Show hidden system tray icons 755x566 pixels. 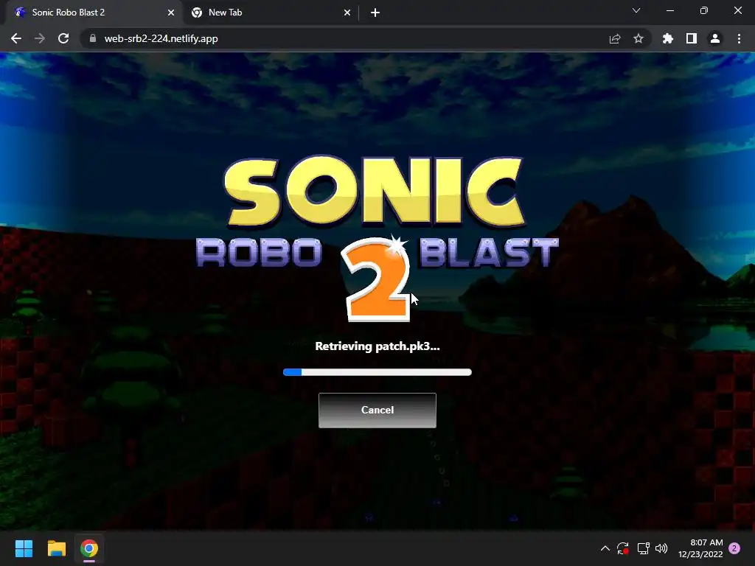tap(605, 548)
